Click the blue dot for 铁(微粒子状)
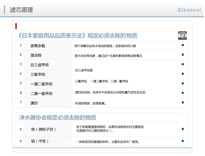Screen dimensions: 205x156 click(183, 129)
